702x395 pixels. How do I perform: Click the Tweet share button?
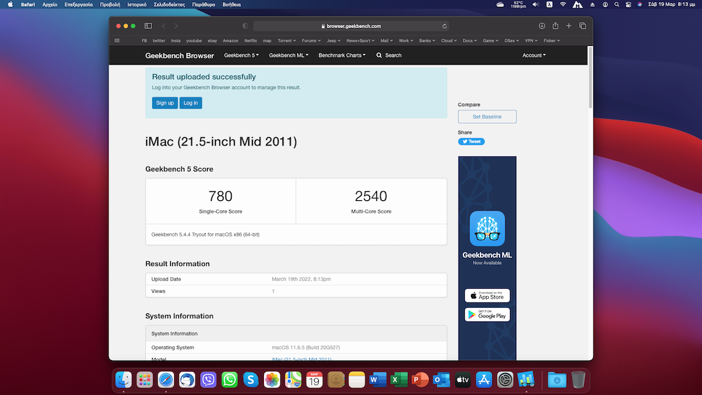pos(471,141)
